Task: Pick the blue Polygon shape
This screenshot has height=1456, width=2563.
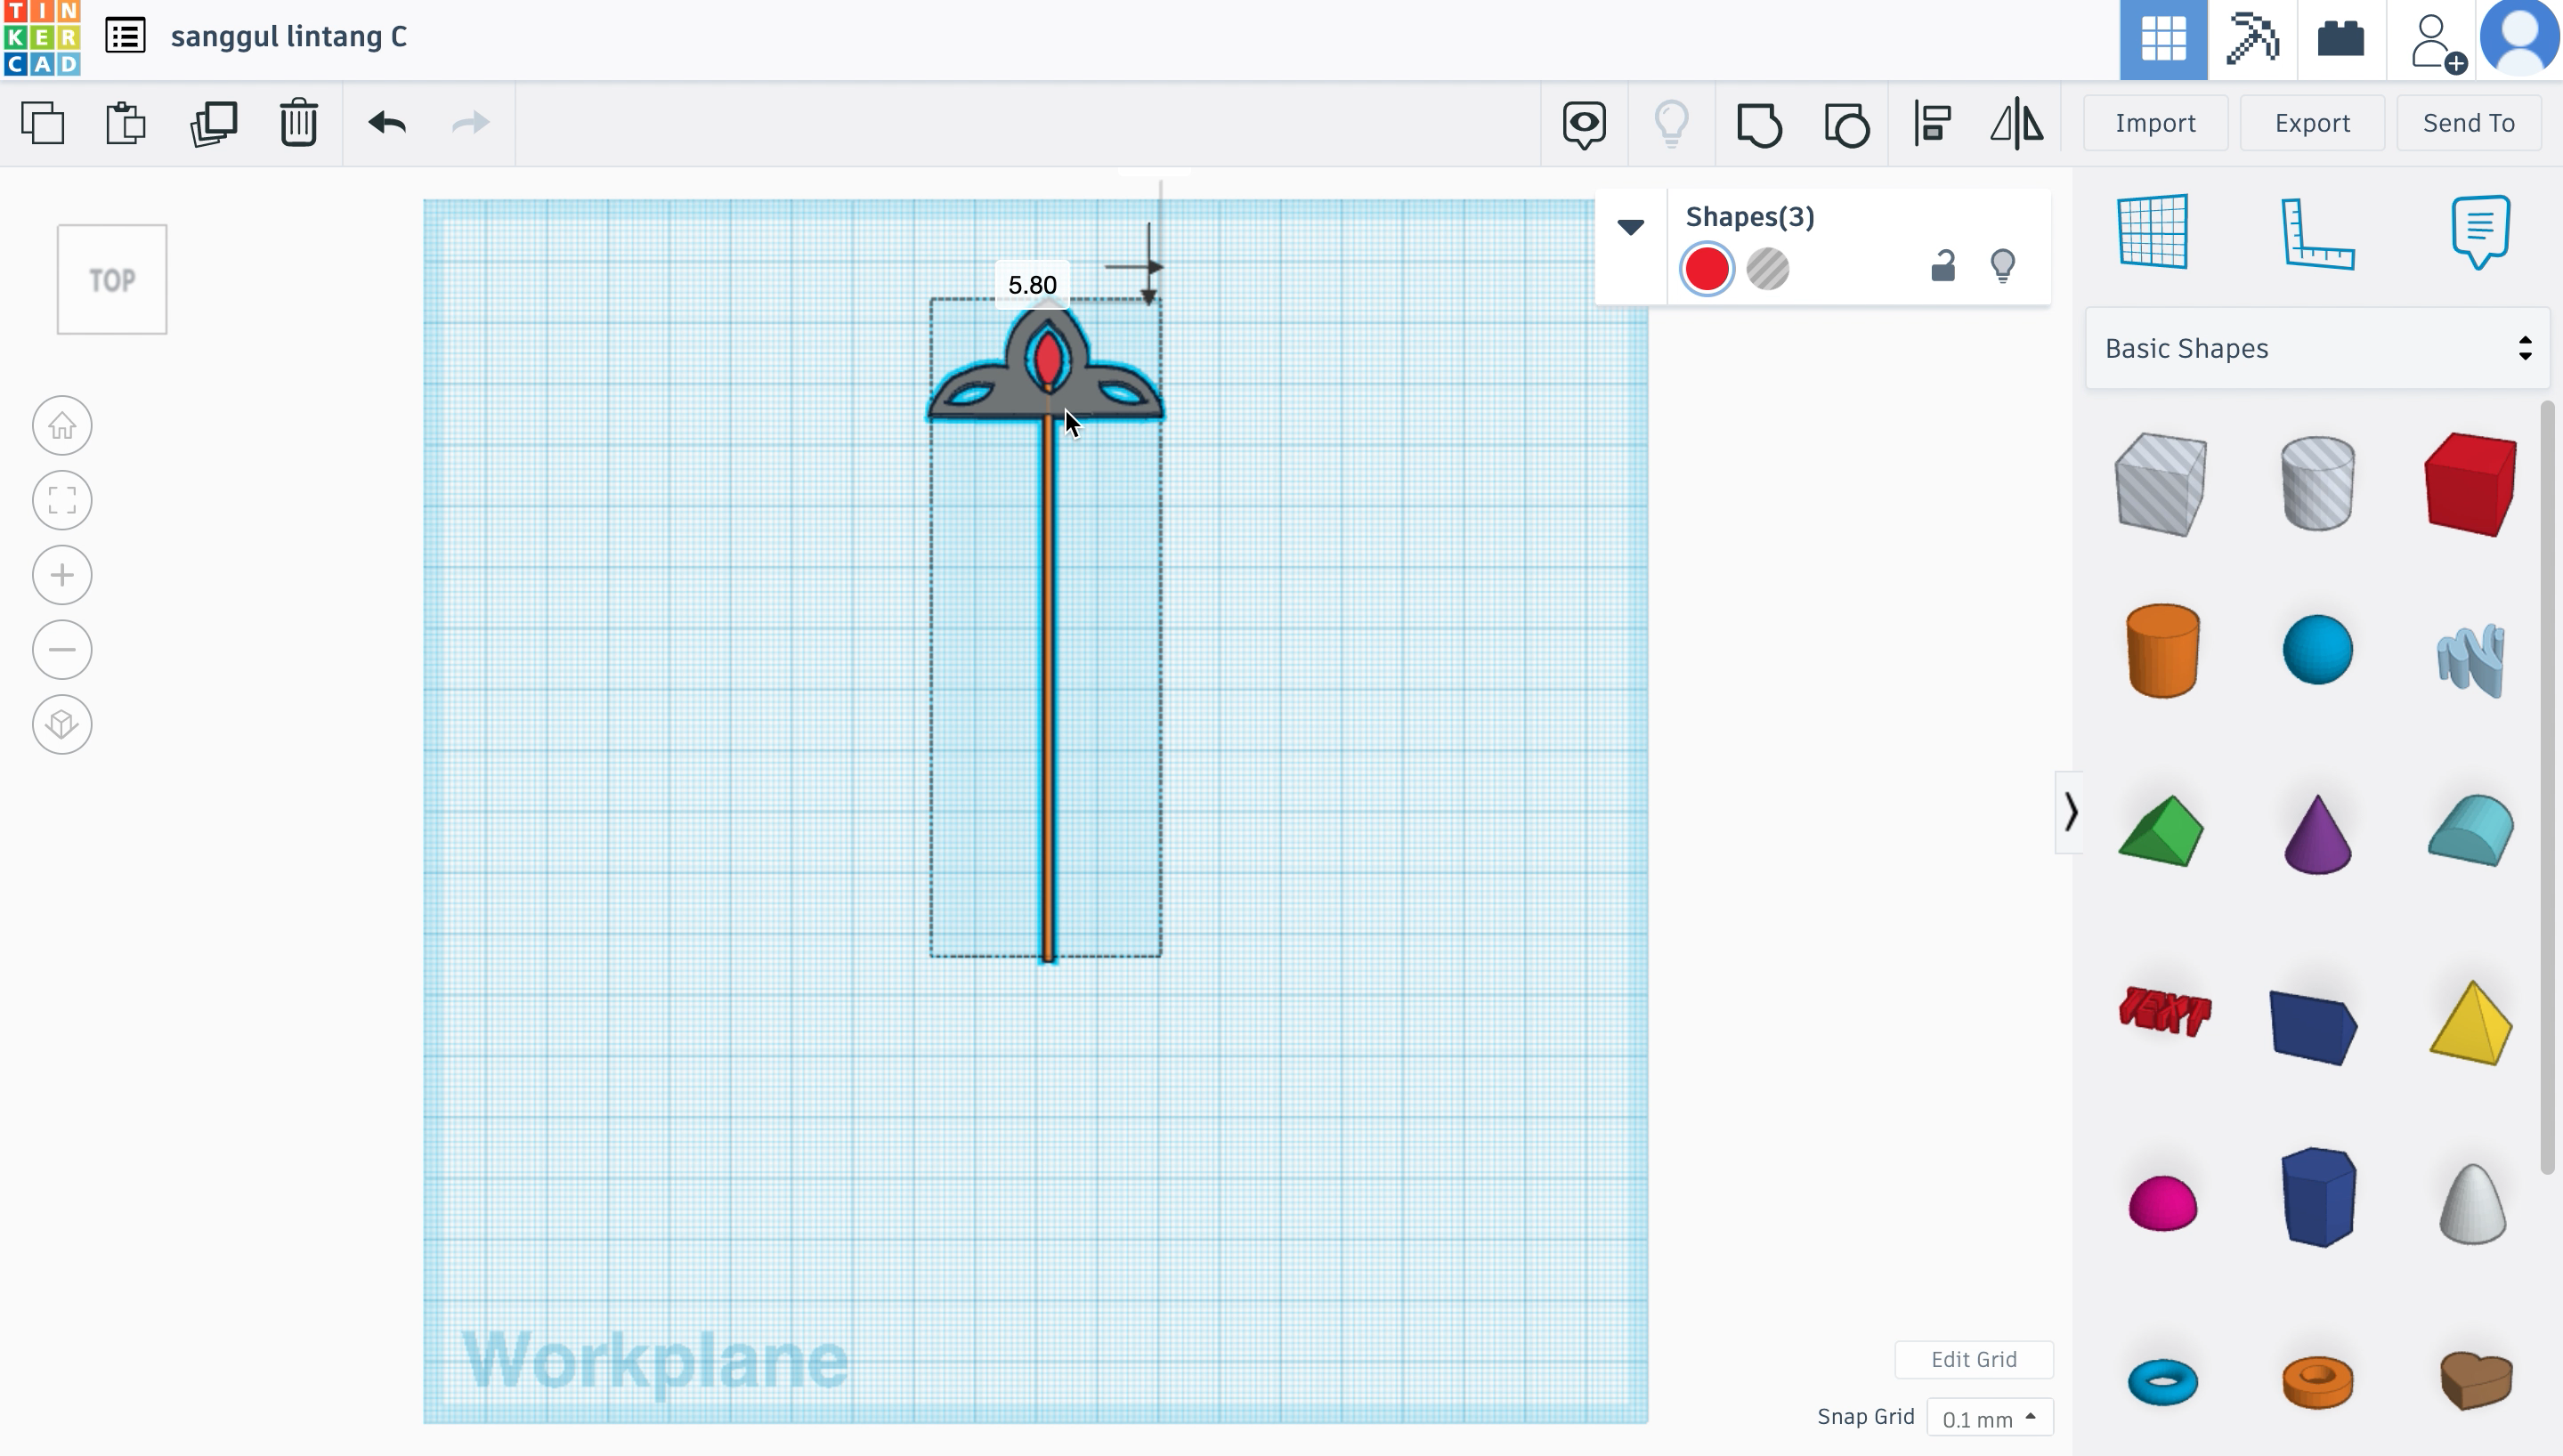Action: (2318, 1197)
